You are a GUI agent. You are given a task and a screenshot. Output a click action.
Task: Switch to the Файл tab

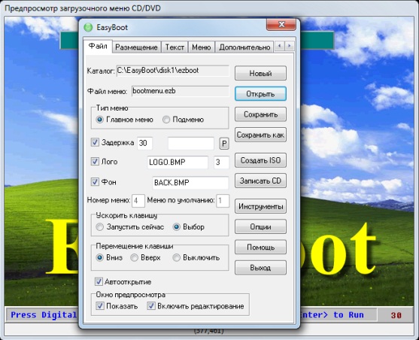[x=98, y=47]
